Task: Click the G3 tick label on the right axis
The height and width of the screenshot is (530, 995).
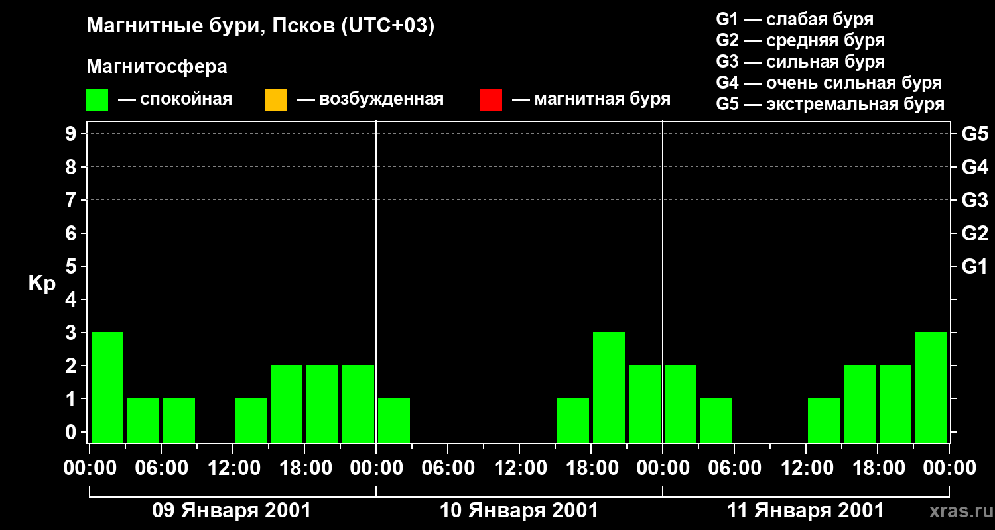Action: click(x=974, y=200)
